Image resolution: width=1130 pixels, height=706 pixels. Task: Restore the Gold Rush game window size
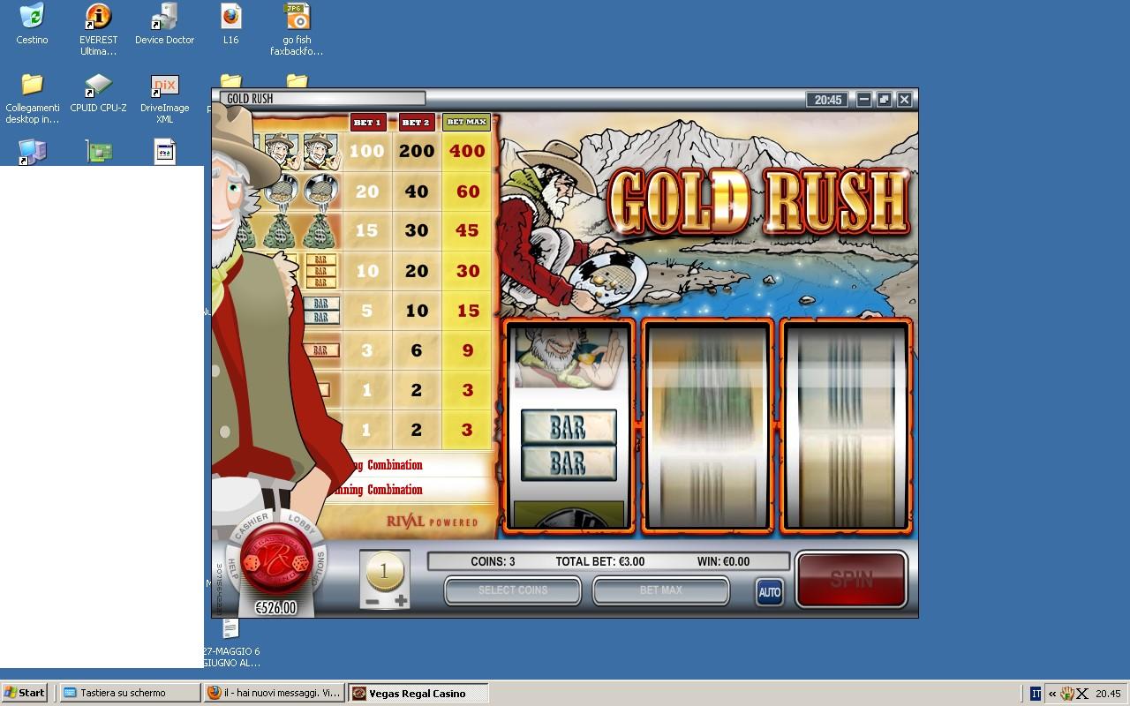click(x=884, y=100)
